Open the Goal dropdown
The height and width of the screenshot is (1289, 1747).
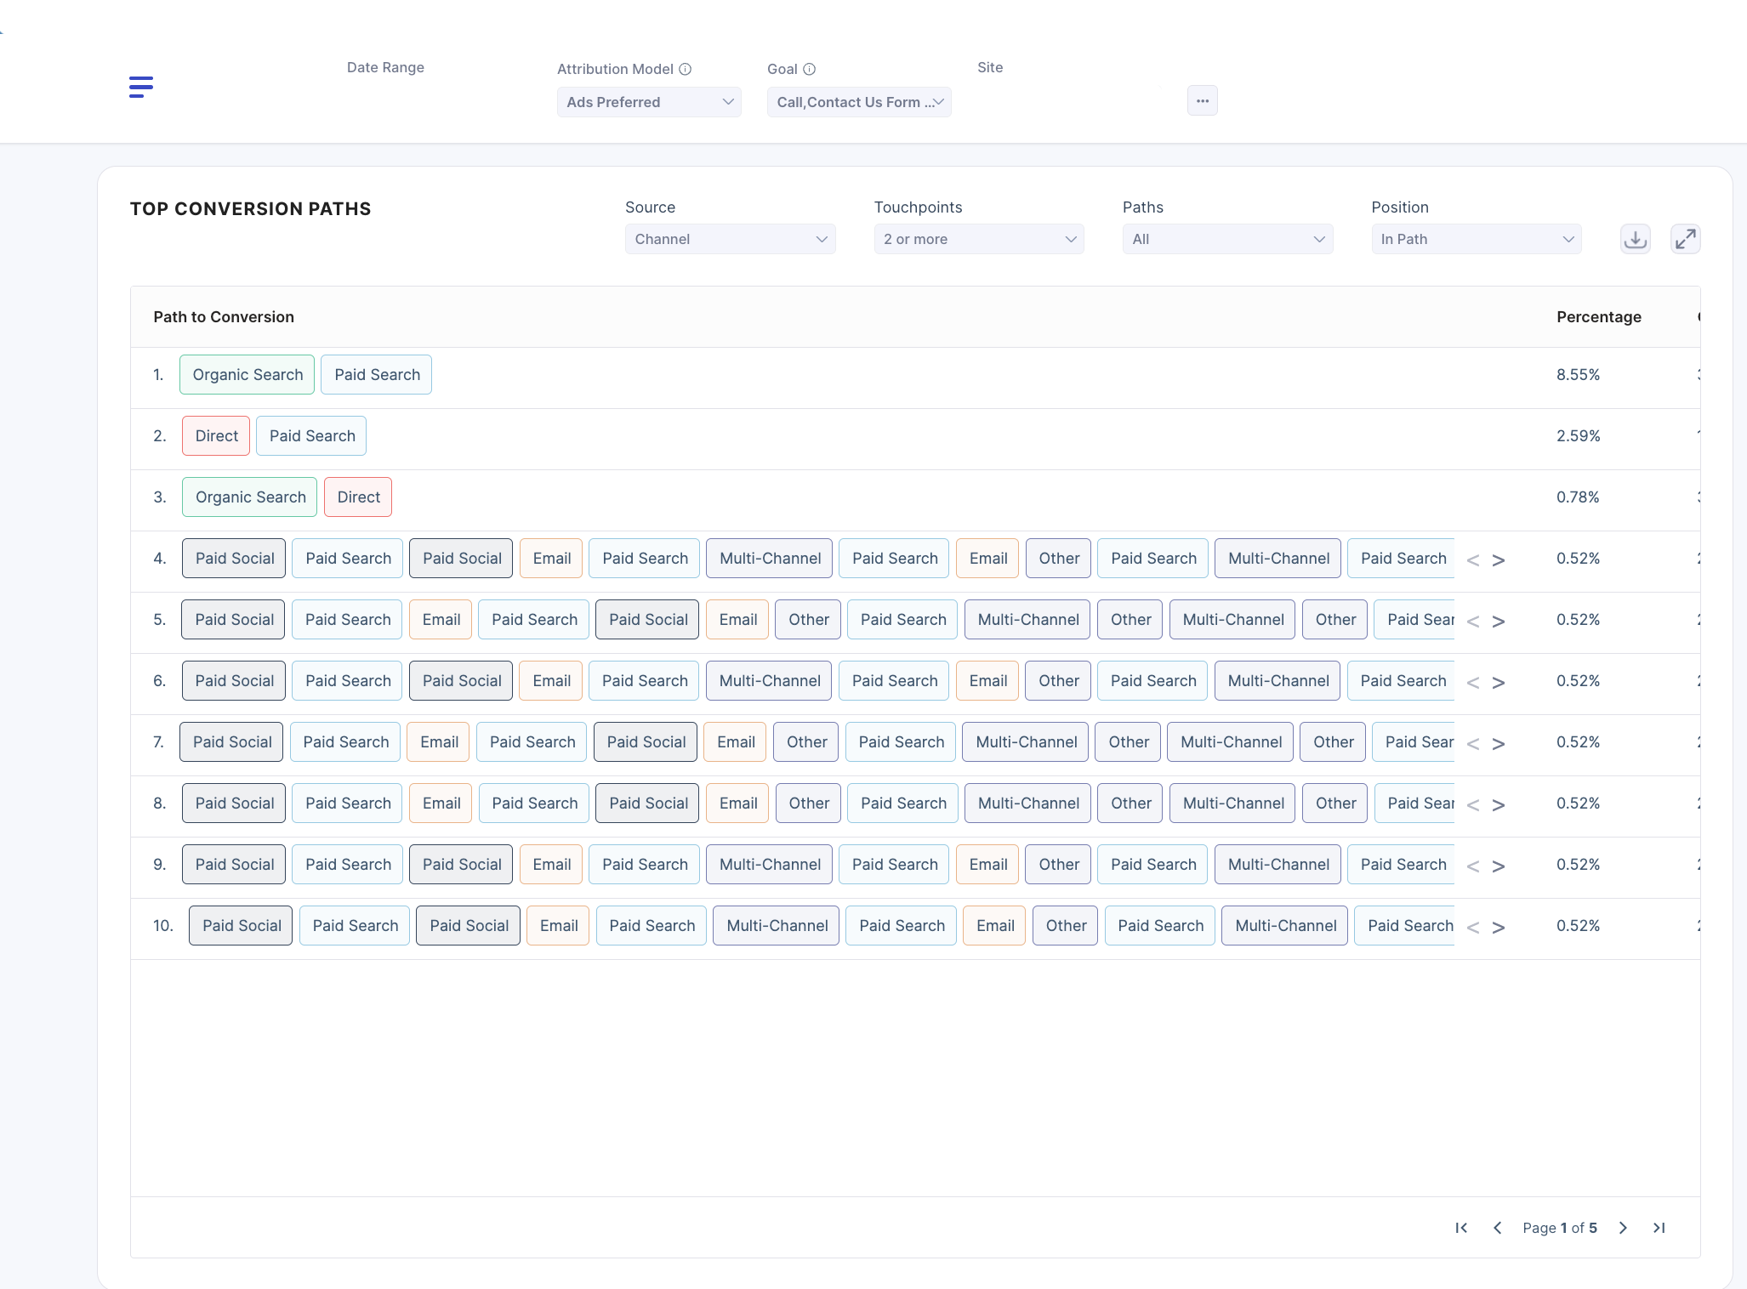tap(859, 102)
